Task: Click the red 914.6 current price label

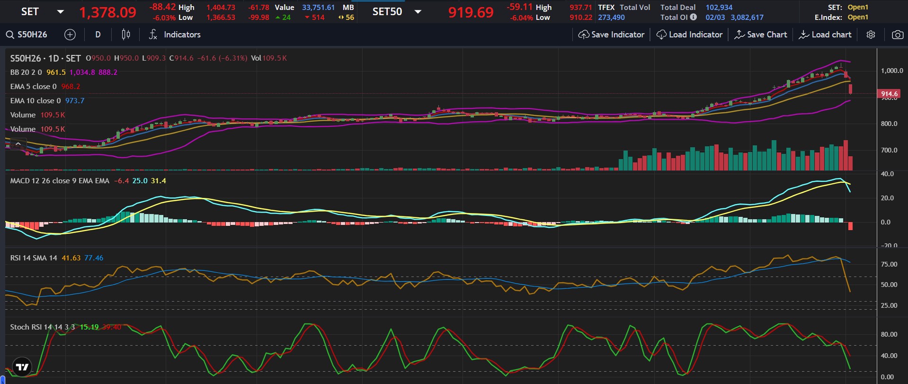Action: pyautogui.click(x=889, y=94)
